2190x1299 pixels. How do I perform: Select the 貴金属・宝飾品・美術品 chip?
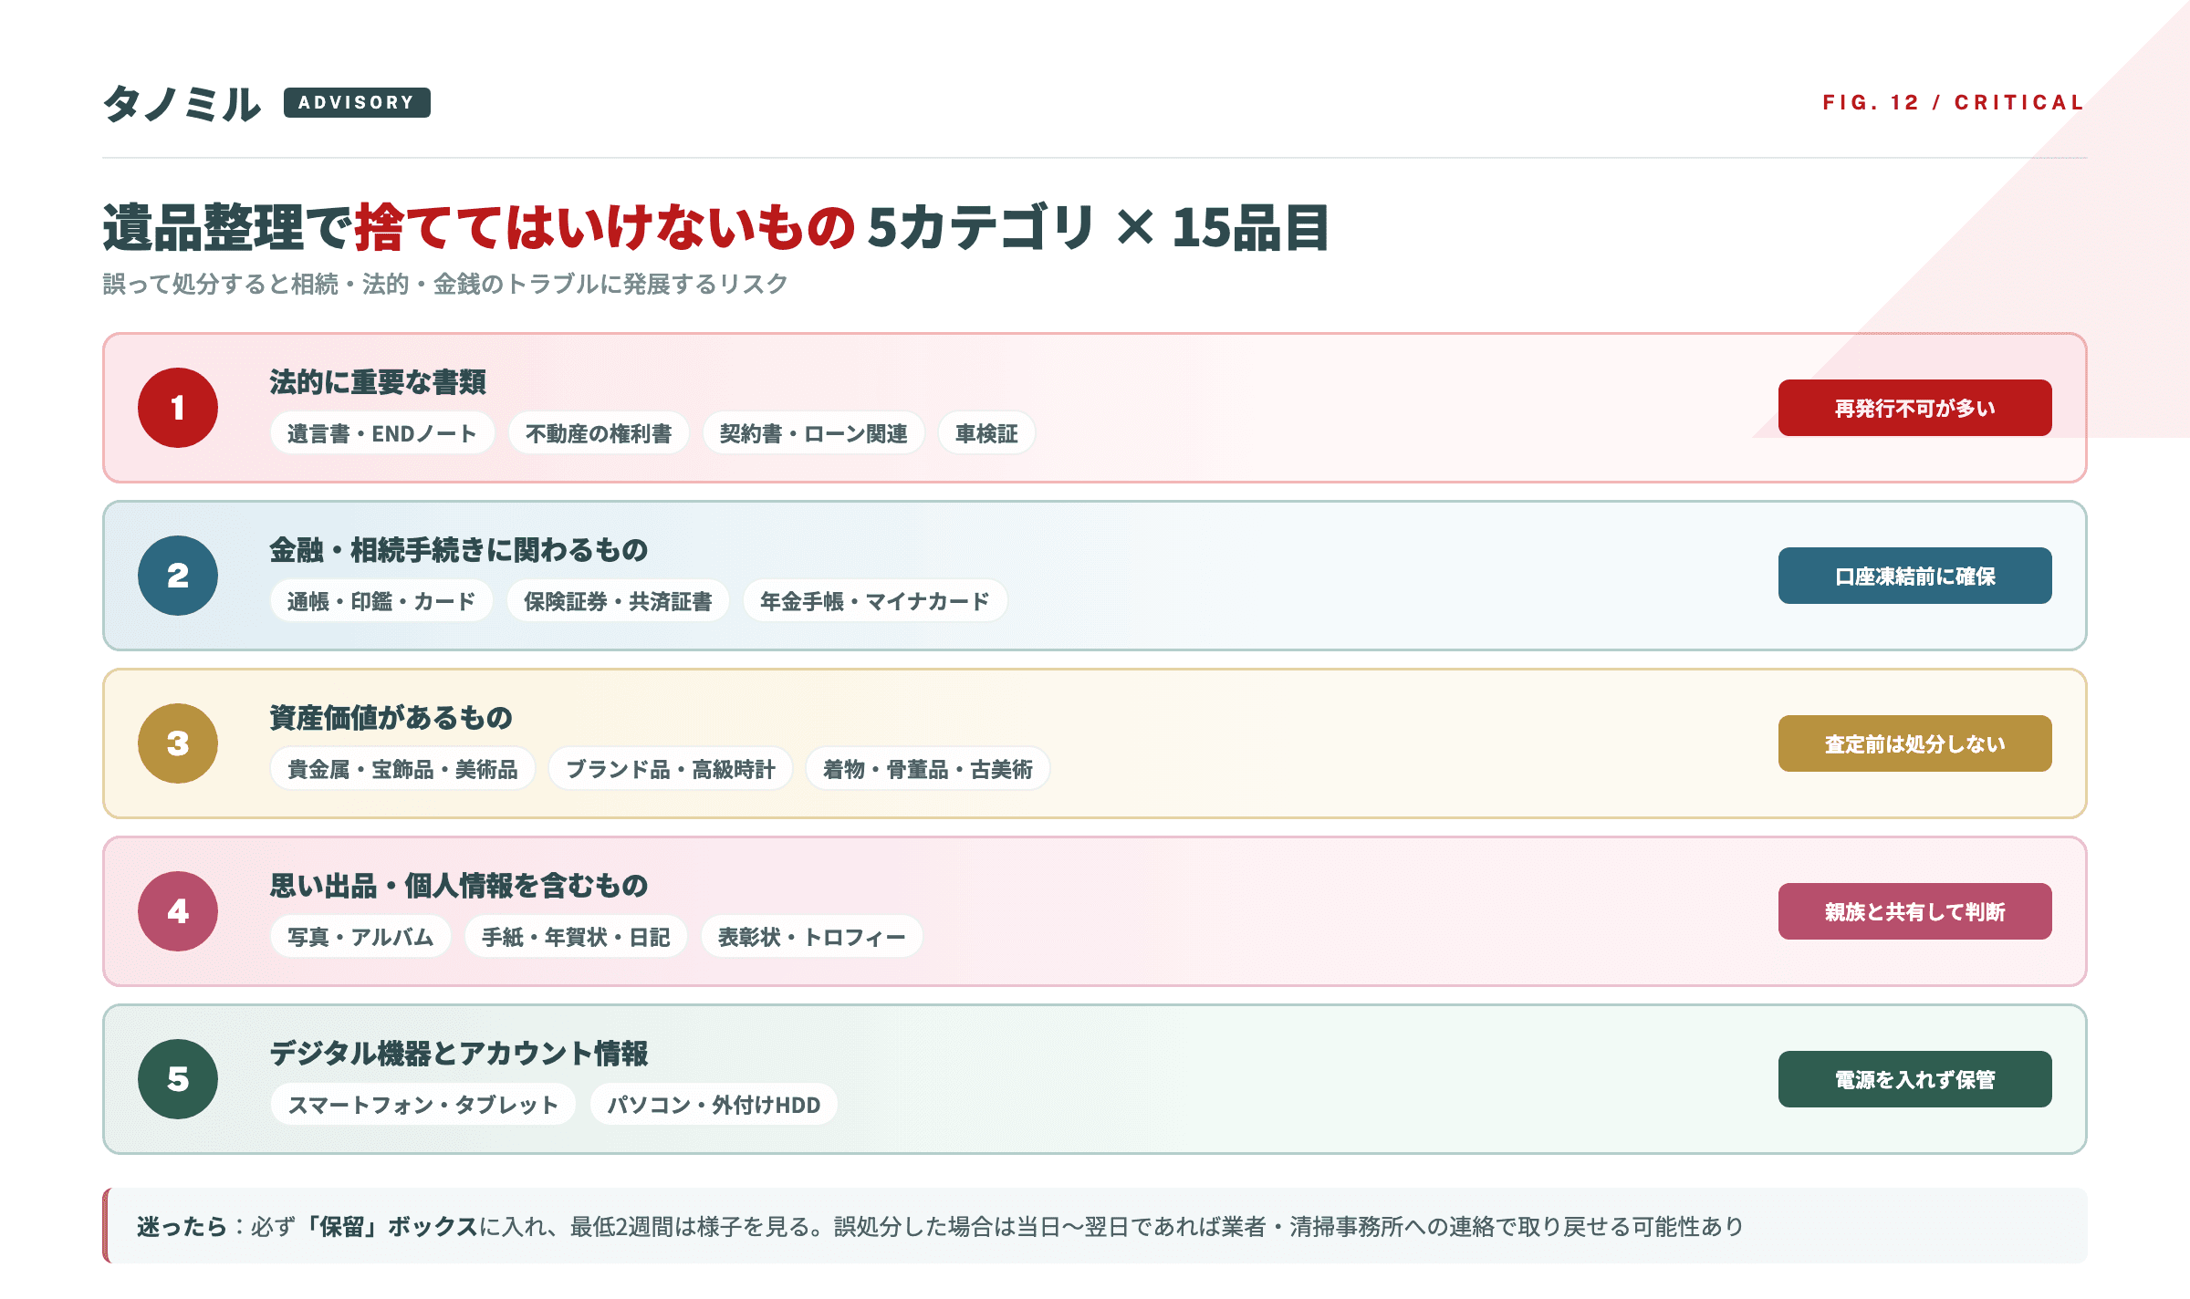point(402,769)
